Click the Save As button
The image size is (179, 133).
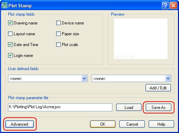point(158,107)
